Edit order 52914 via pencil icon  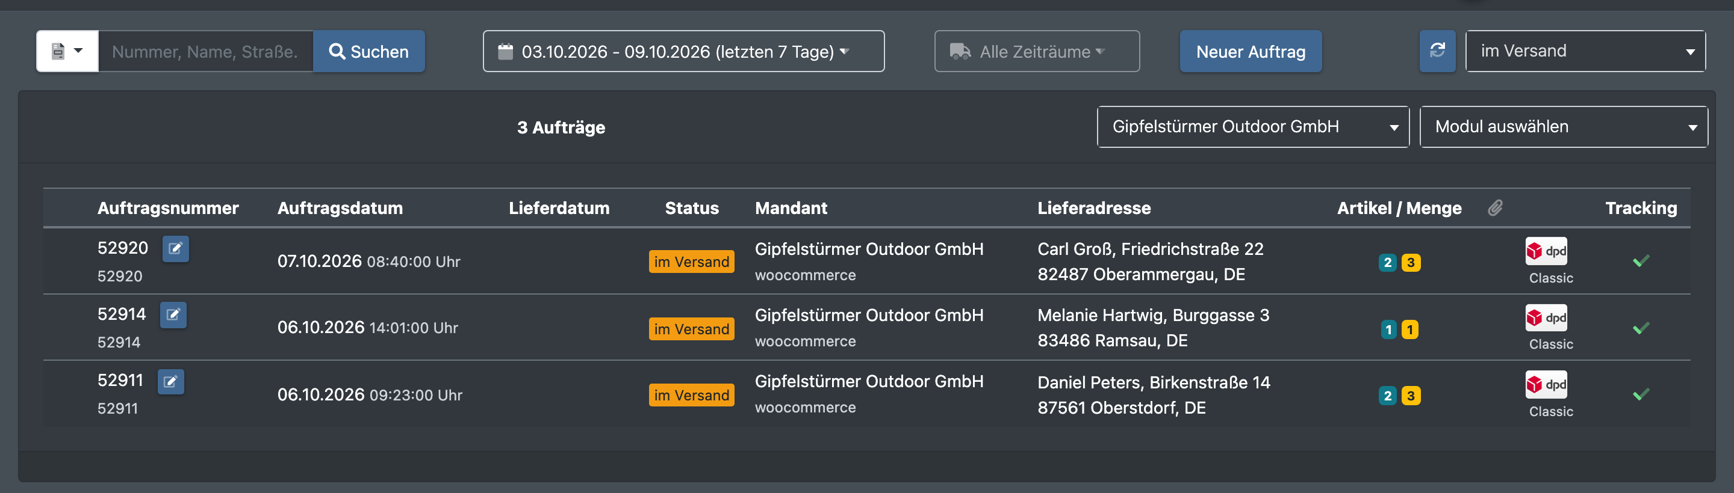[x=173, y=315]
